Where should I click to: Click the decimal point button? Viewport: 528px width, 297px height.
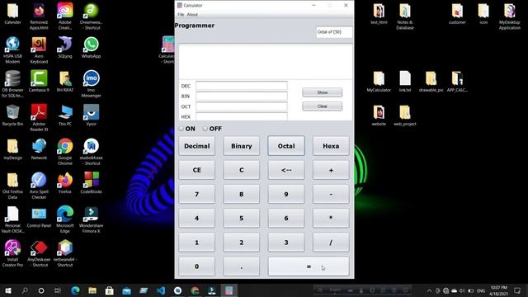[242, 266]
